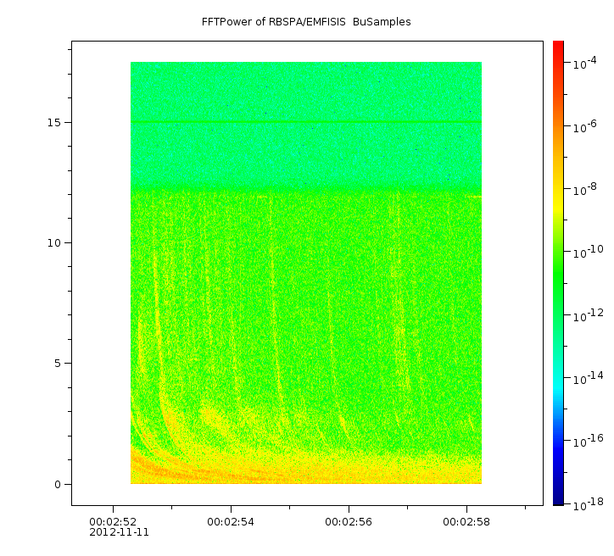Screen dimensions: 614x556
Task: Click the horizontal line at 15 in spectrogram
Action: pyautogui.click(x=306, y=122)
